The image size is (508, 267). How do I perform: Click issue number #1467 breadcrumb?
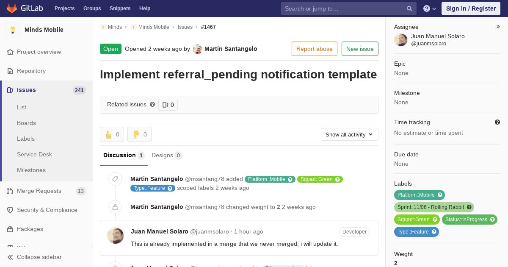pos(208,27)
